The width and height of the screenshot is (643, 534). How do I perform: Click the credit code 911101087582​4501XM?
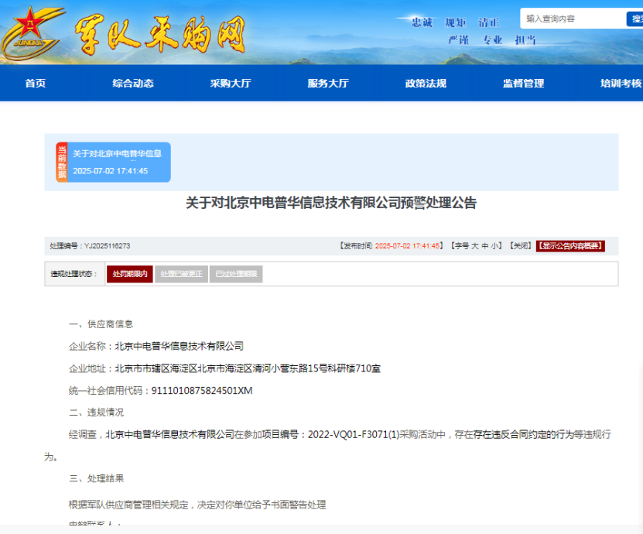pyautogui.click(x=202, y=391)
